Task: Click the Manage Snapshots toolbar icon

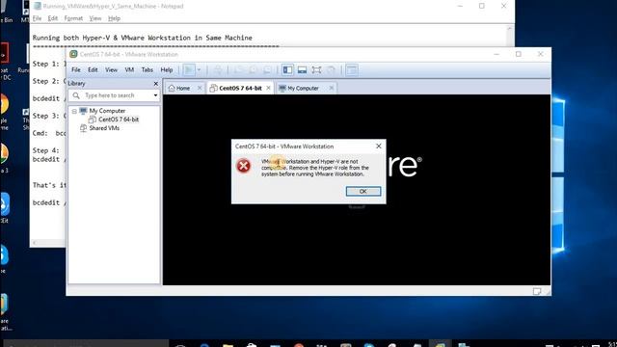Action: (267, 70)
